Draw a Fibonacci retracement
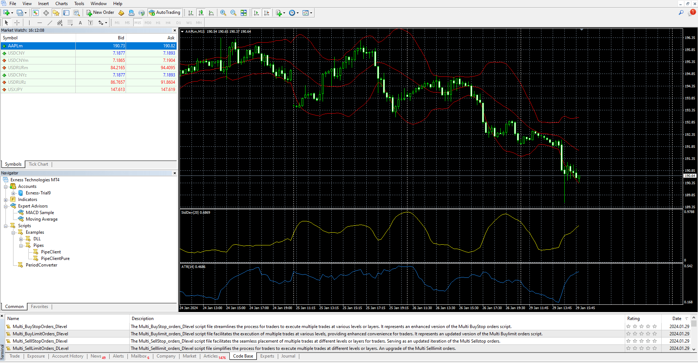698x363 pixels. [x=70, y=23]
